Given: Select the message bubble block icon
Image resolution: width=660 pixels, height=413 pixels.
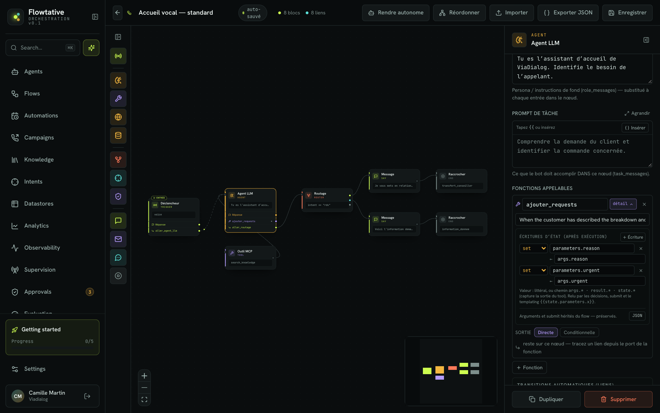Looking at the screenshot, I should coord(118,221).
